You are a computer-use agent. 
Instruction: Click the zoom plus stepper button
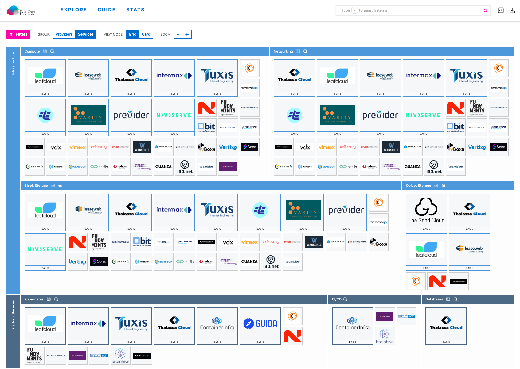coord(187,34)
